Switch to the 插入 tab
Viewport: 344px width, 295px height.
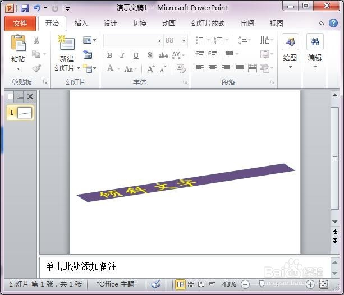click(81, 23)
